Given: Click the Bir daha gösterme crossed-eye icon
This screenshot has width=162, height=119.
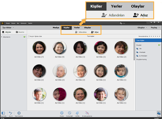Looking at the screenshot, I should pyautogui.click(x=87, y=113).
